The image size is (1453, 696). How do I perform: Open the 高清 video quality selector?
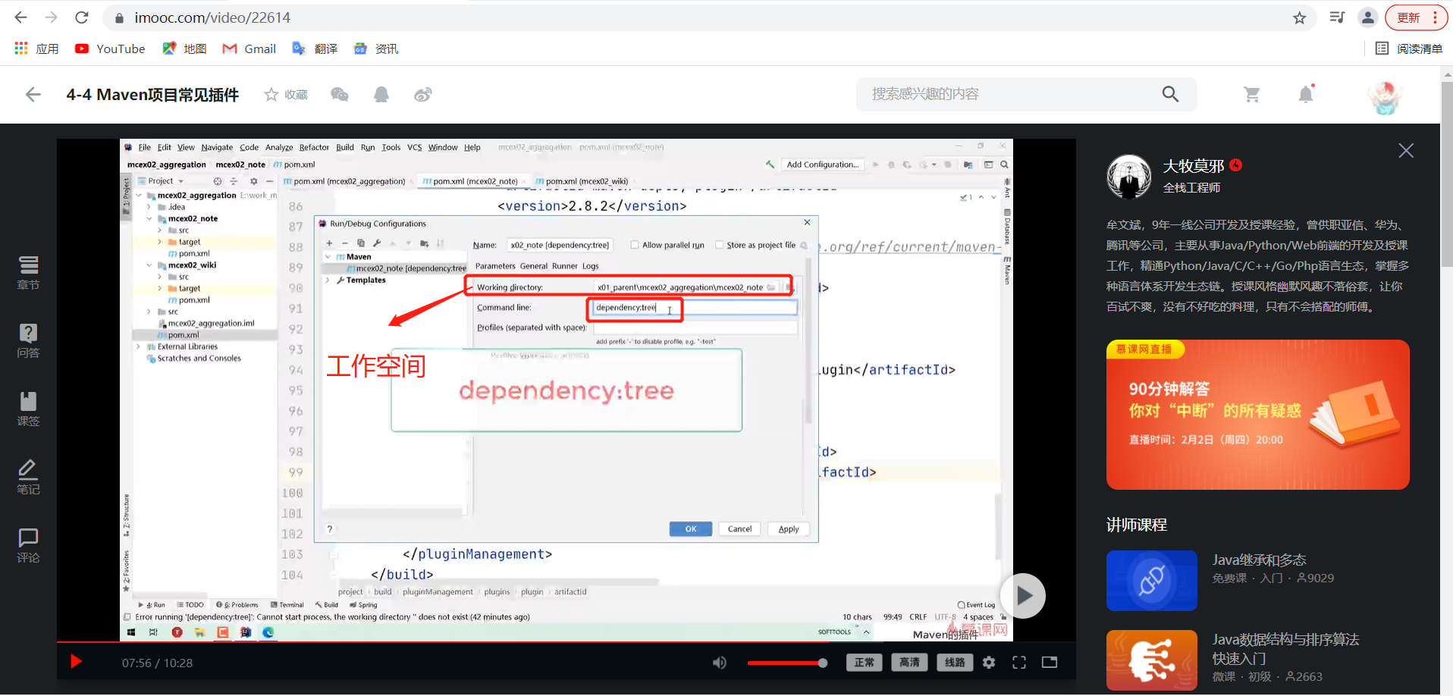point(909,663)
